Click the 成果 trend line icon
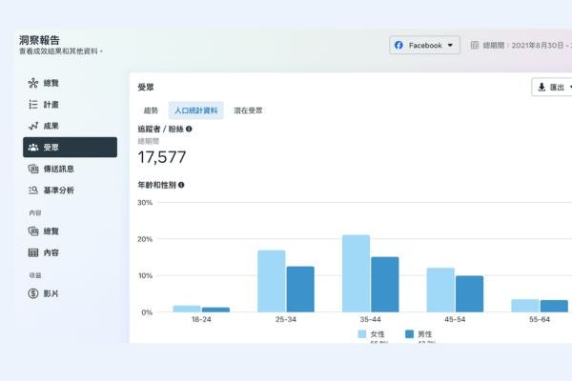Screen dimensions: 572x381 pyautogui.click(x=32, y=126)
